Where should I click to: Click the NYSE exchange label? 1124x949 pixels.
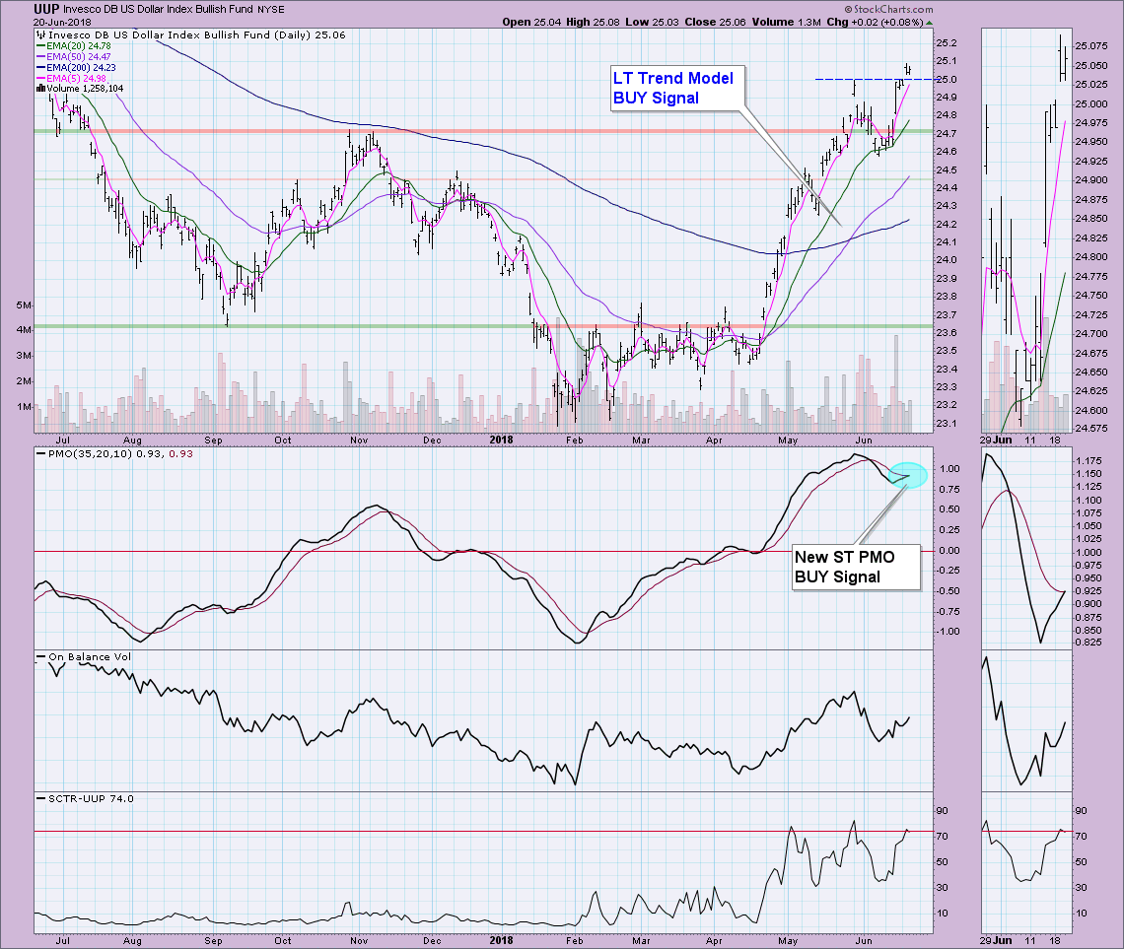(271, 10)
